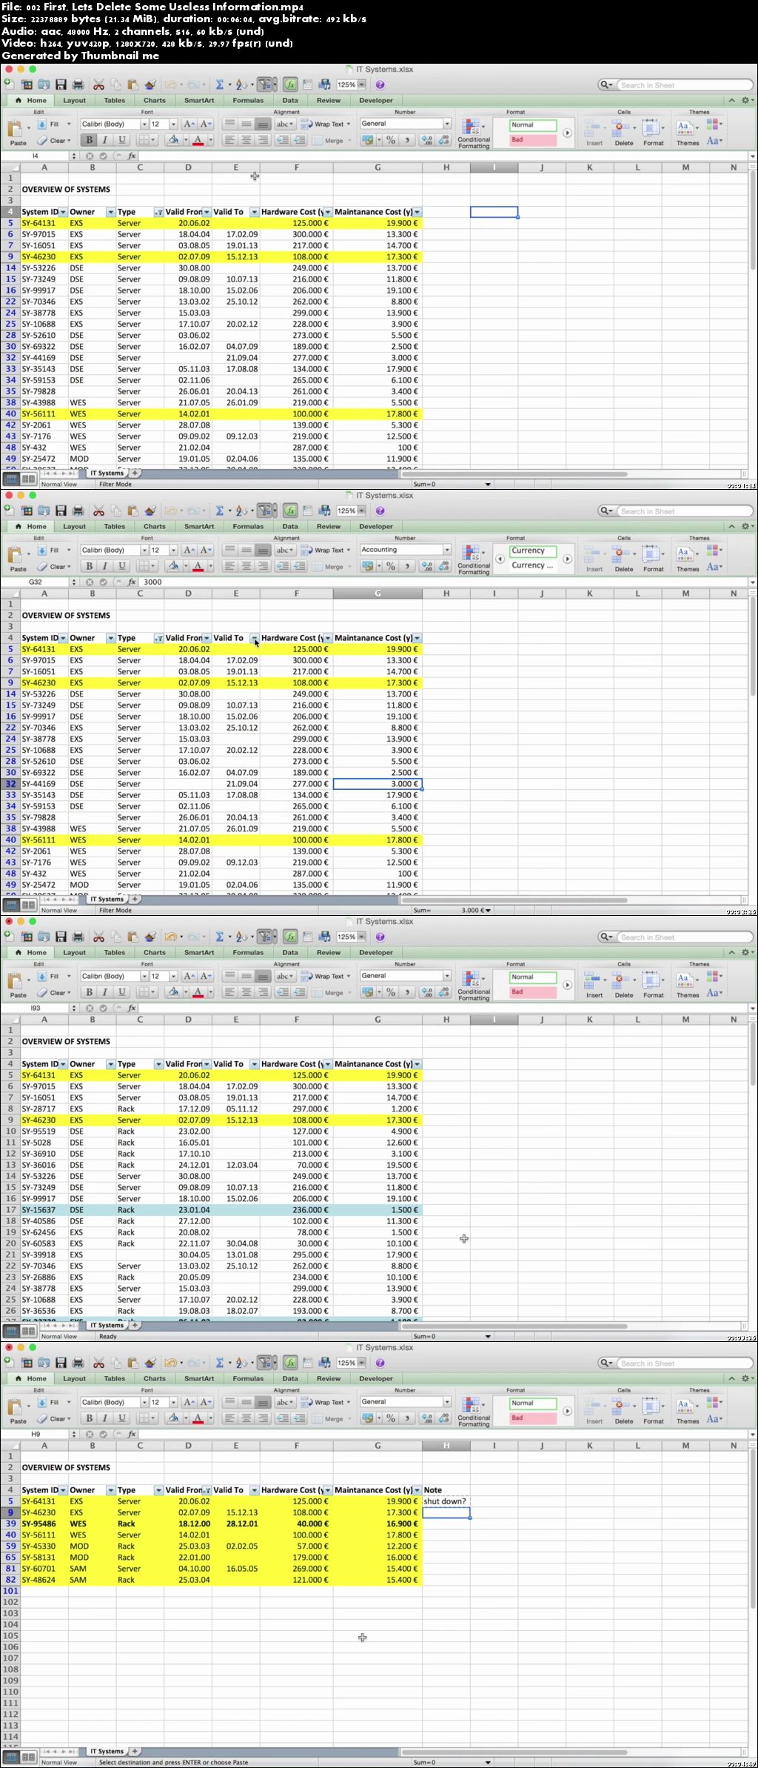This screenshot has height=1768, width=758.
Task: Open Developer ribbon tab in Name box H9 window
Action: pos(376,1378)
